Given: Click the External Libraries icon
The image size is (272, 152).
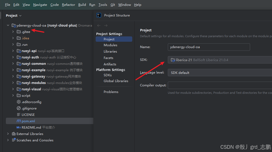Looking at the screenshot, I should coord(14,134).
